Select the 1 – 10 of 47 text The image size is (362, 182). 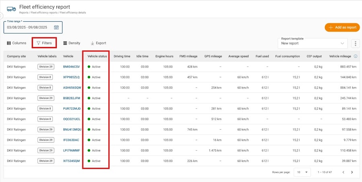tap(326, 172)
